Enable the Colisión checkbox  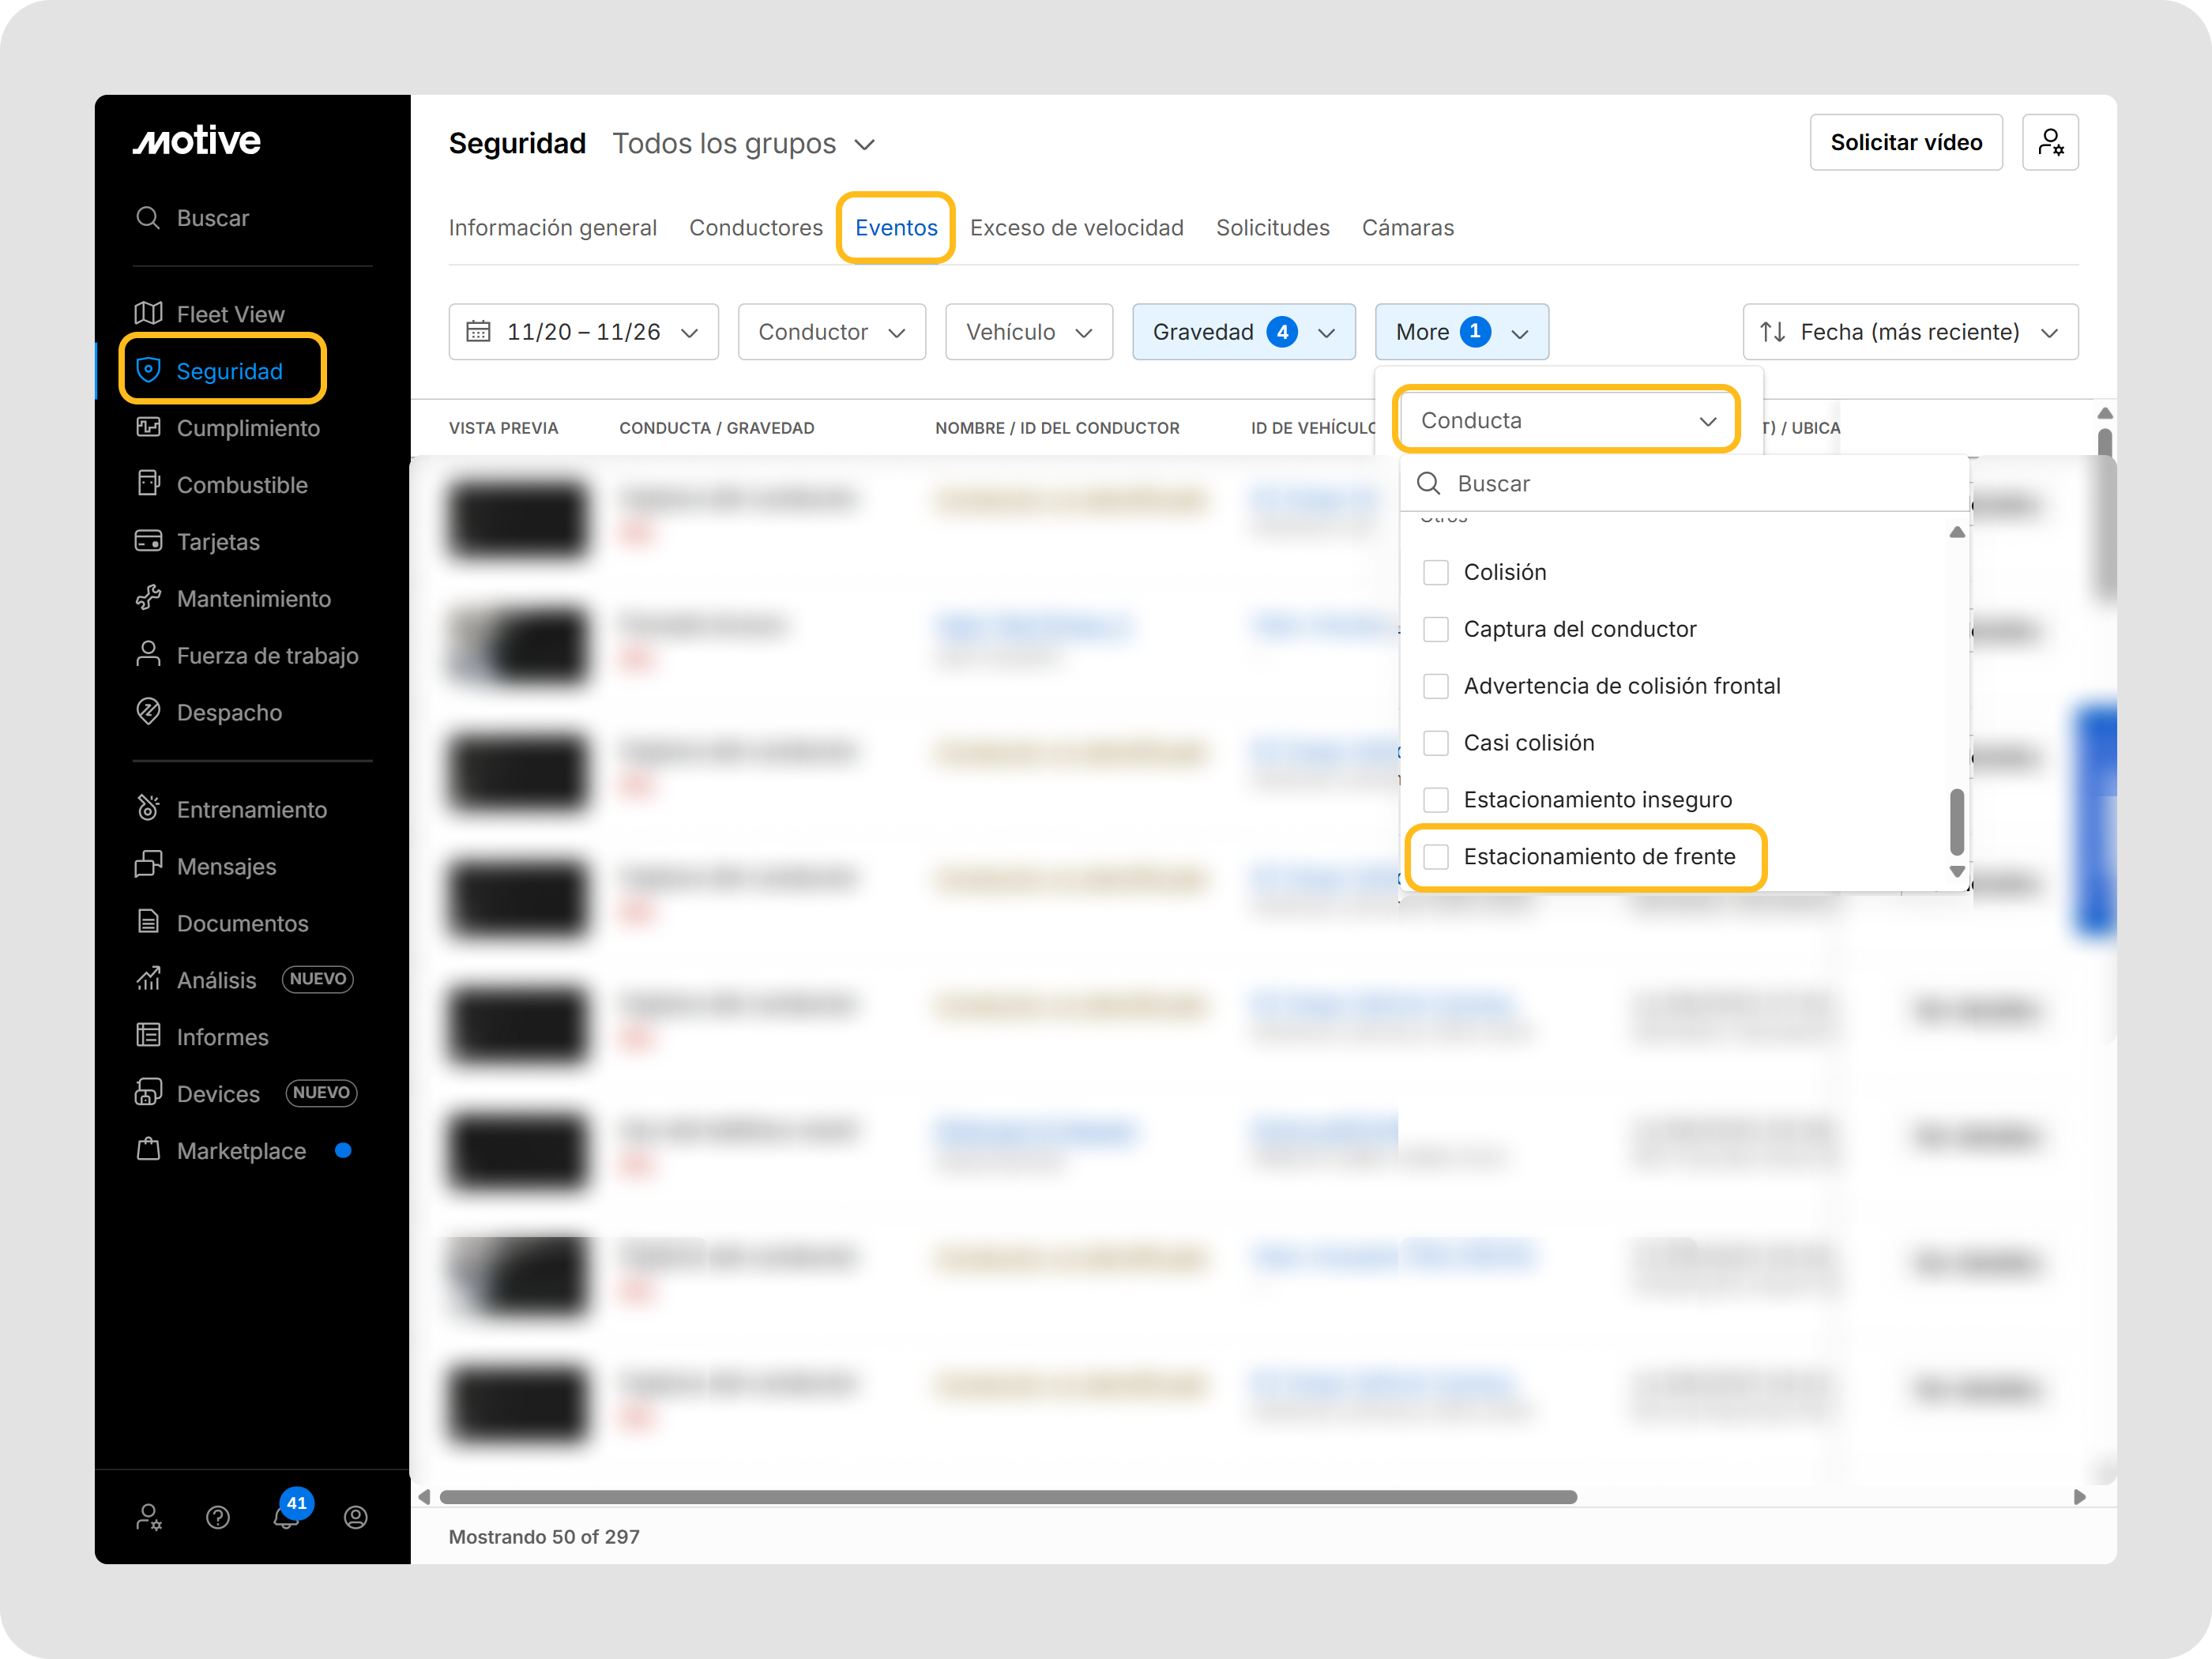click(1436, 572)
